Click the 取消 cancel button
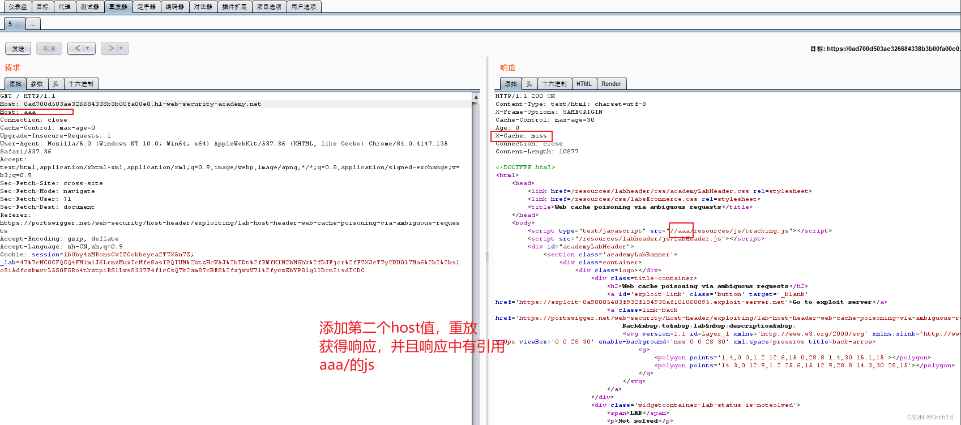 (x=49, y=49)
